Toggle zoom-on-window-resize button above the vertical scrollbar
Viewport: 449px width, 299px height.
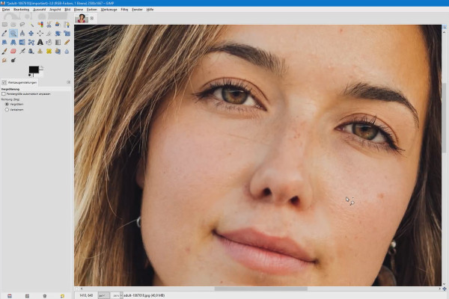pos(445,27)
